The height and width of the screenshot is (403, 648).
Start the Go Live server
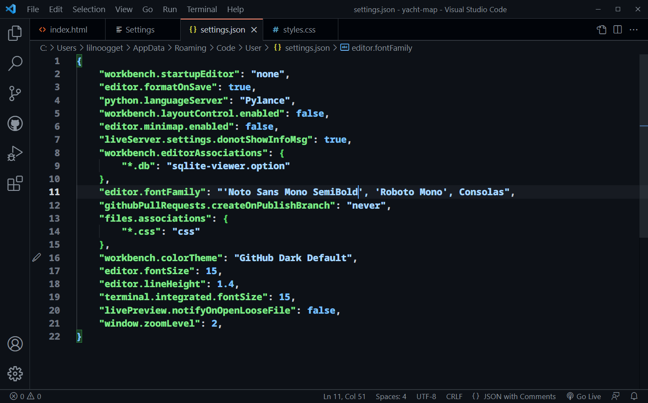[x=584, y=396]
